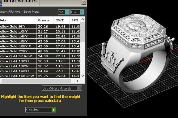Click the 30.02 grams value
The image size is (178, 118).
pyautogui.click(x=43, y=66)
